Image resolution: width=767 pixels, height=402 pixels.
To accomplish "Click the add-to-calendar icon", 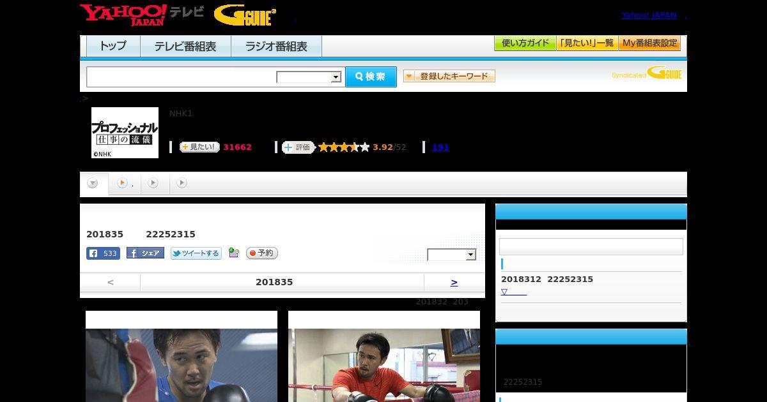I will point(234,253).
